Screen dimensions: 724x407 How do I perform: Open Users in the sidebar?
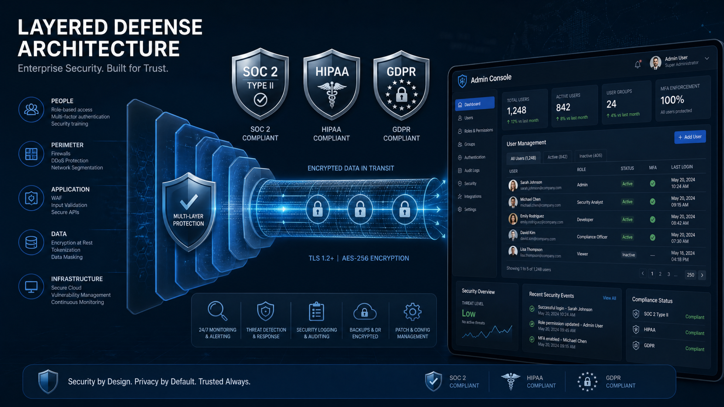(468, 118)
